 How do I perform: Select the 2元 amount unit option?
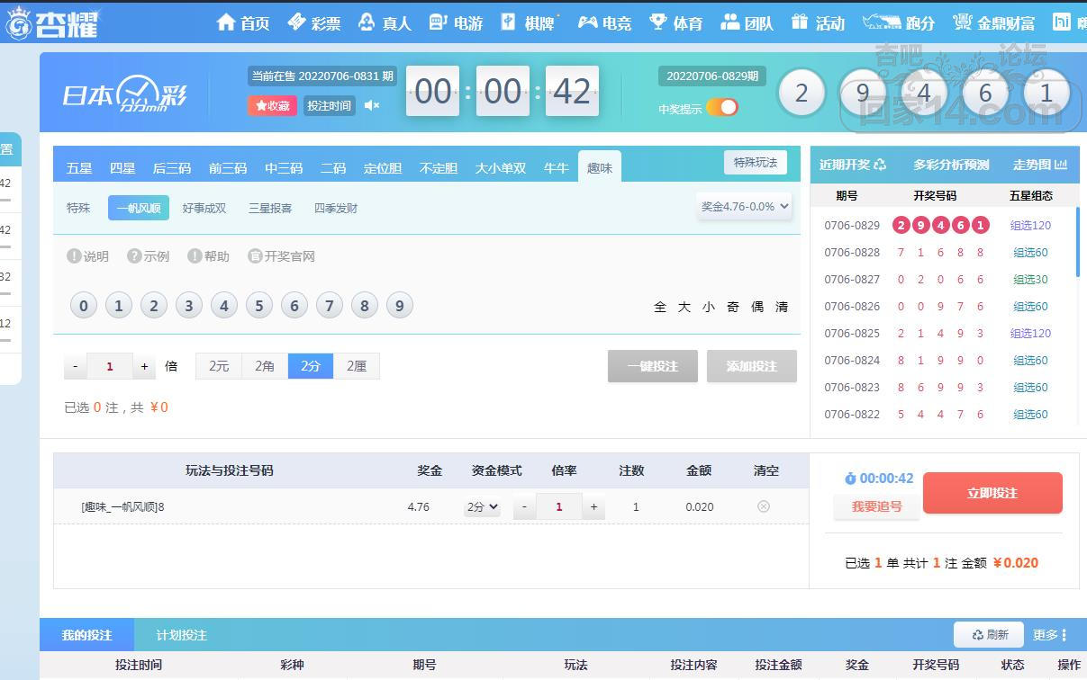point(219,366)
